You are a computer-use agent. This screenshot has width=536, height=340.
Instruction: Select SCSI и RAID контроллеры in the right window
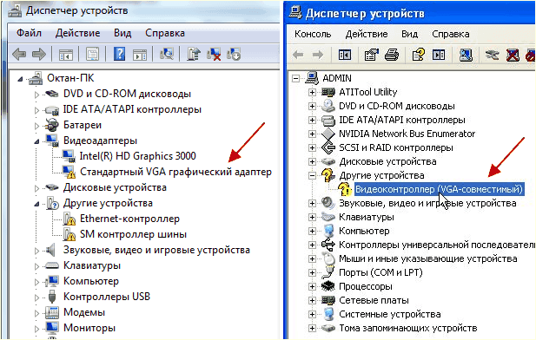coord(396,147)
